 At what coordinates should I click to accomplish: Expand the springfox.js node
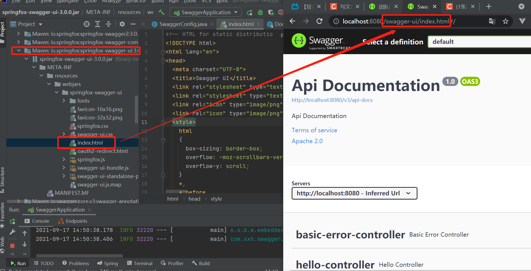pyautogui.click(x=64, y=159)
